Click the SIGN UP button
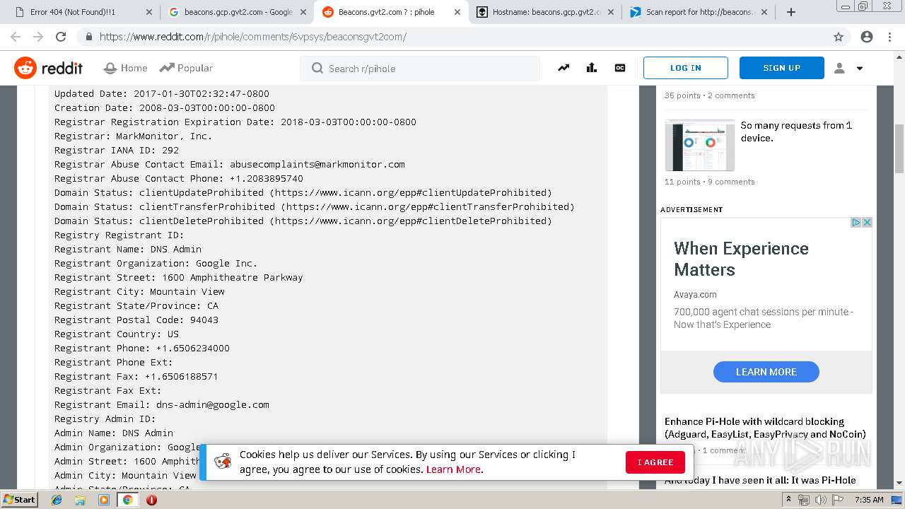The height and width of the screenshot is (509, 905). click(781, 68)
